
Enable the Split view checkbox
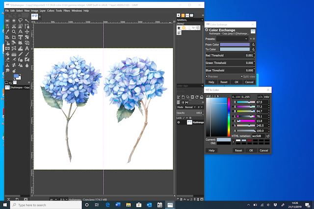[x=243, y=77]
